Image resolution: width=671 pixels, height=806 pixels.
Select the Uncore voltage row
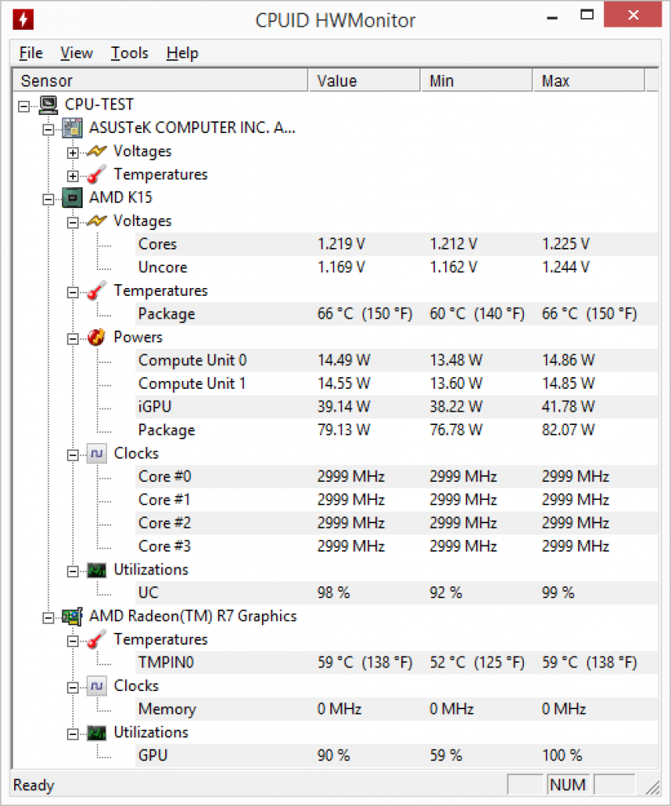point(396,268)
